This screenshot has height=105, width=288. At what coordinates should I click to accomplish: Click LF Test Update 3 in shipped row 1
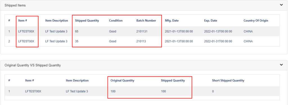coord(56,31)
